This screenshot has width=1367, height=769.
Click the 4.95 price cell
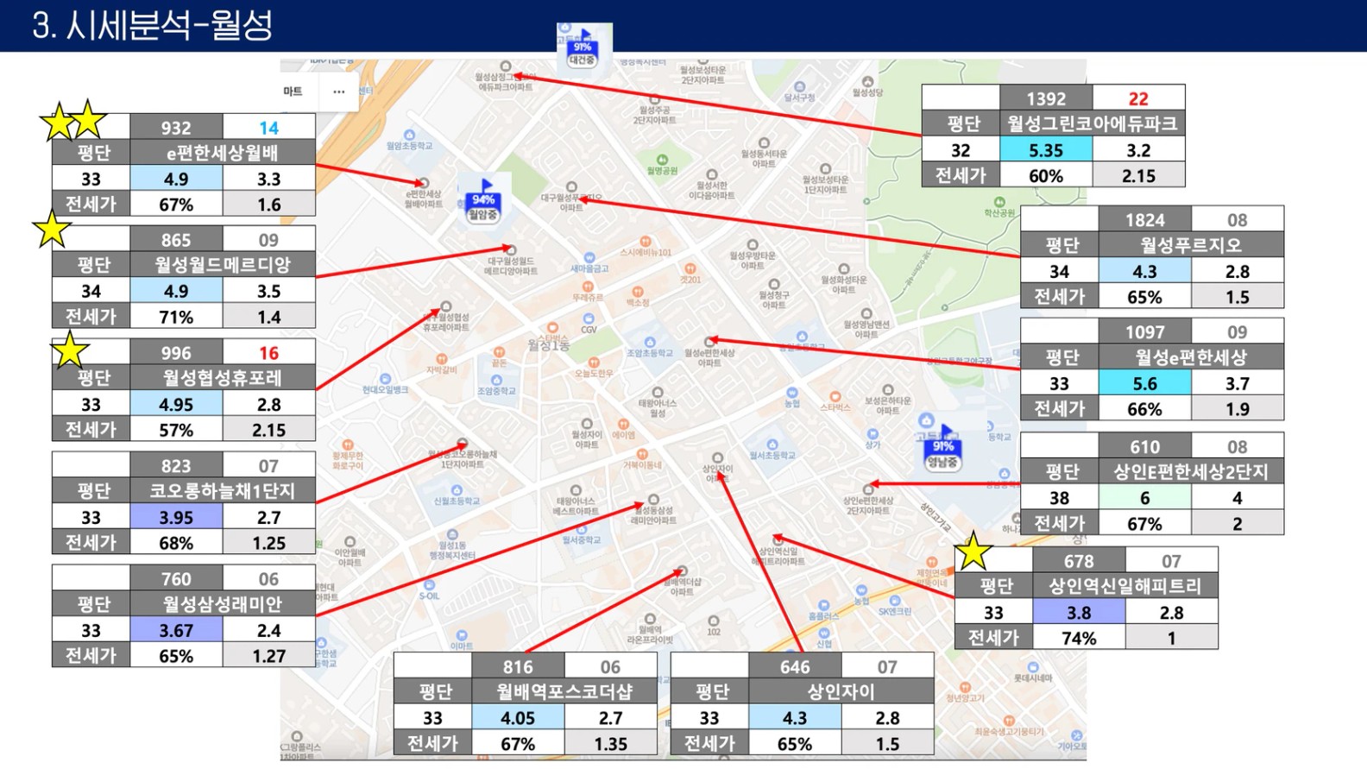click(x=176, y=404)
